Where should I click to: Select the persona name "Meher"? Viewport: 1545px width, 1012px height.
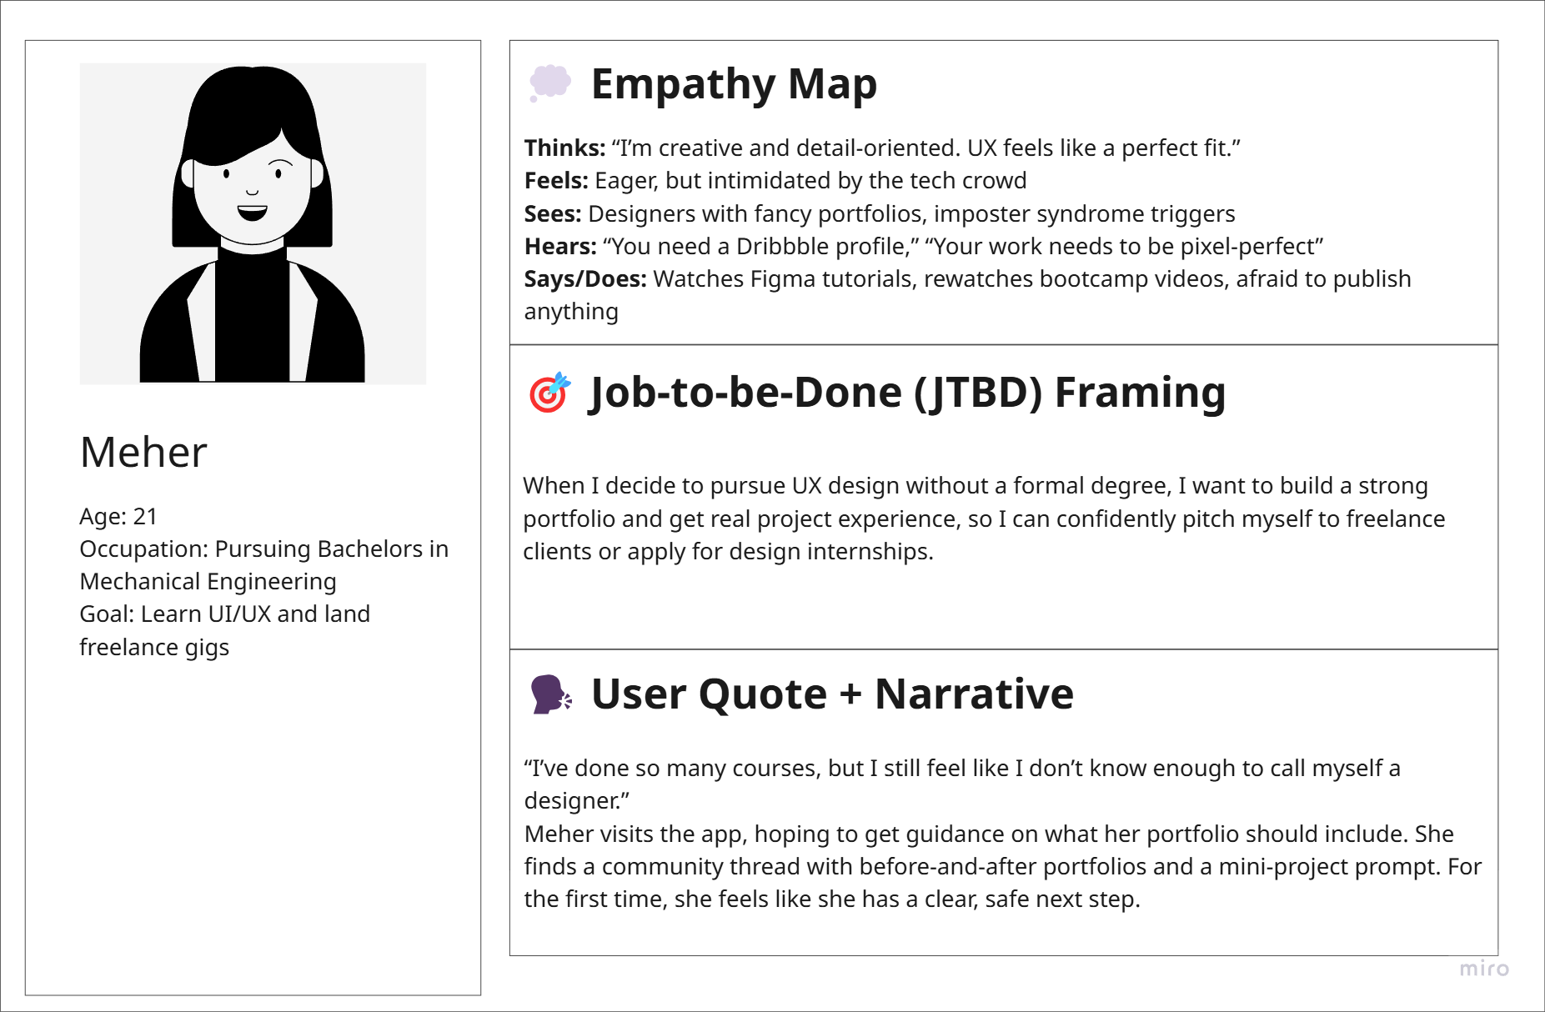(x=143, y=453)
